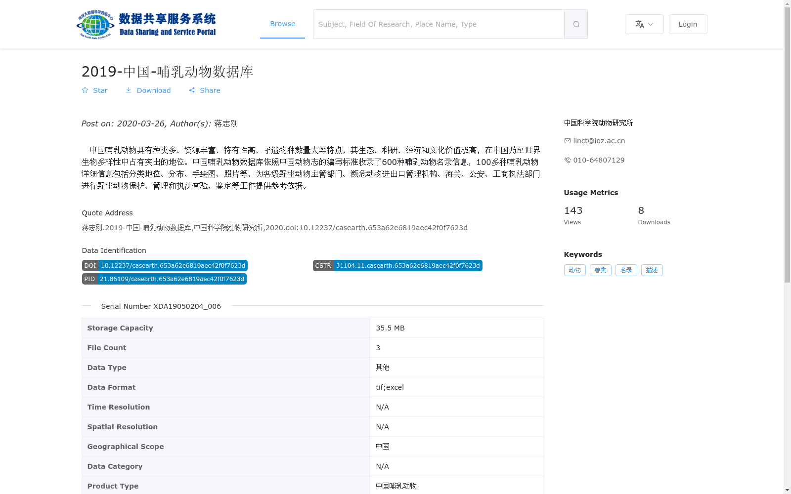The height and width of the screenshot is (494, 791).
Task: Select the keyword tag 名录
Action: pyautogui.click(x=626, y=270)
